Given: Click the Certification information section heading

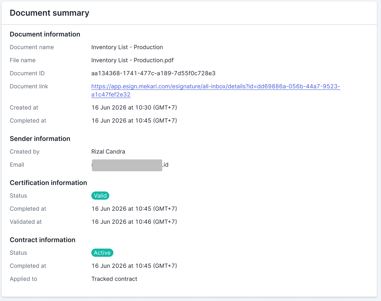Looking at the screenshot, I should coord(48,183).
